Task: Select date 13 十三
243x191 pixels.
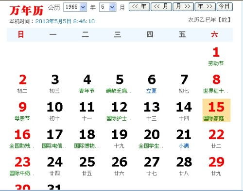Action: [x=152, y=111]
